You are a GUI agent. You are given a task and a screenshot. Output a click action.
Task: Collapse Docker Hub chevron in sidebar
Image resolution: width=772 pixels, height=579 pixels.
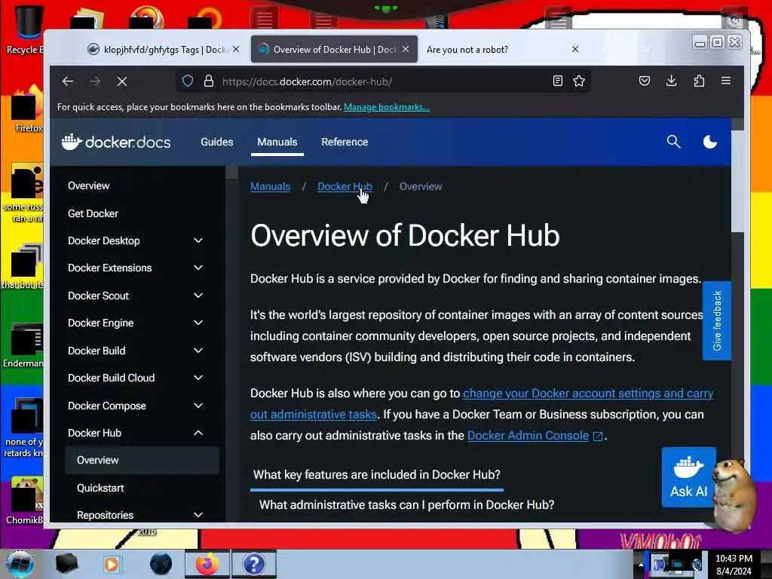click(x=198, y=433)
